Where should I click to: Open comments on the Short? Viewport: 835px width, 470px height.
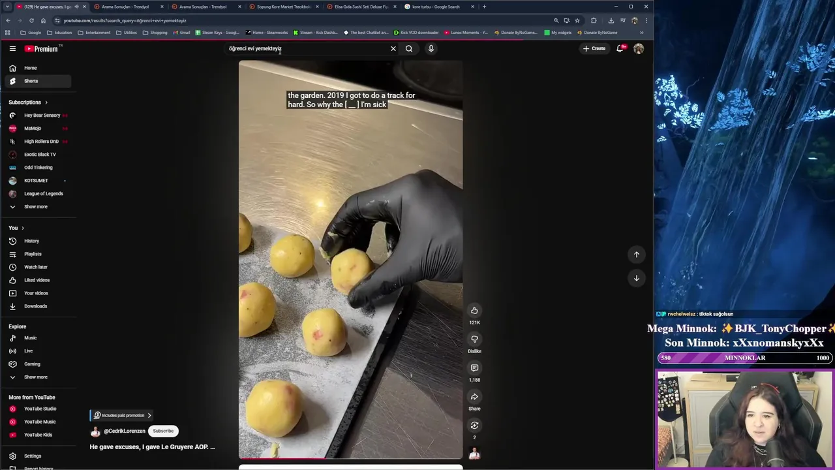[x=474, y=368]
